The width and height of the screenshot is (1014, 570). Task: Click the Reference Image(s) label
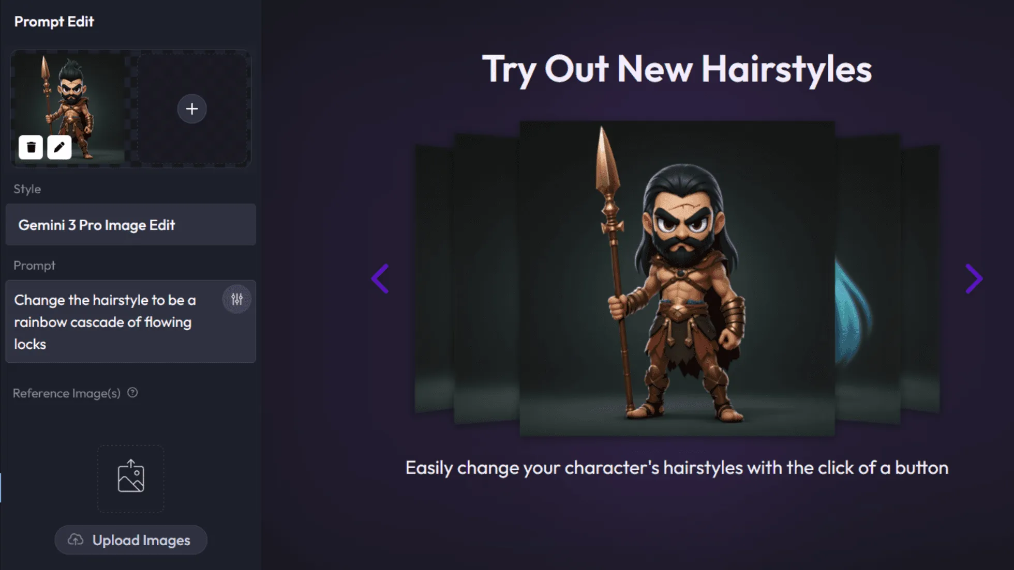click(x=67, y=393)
